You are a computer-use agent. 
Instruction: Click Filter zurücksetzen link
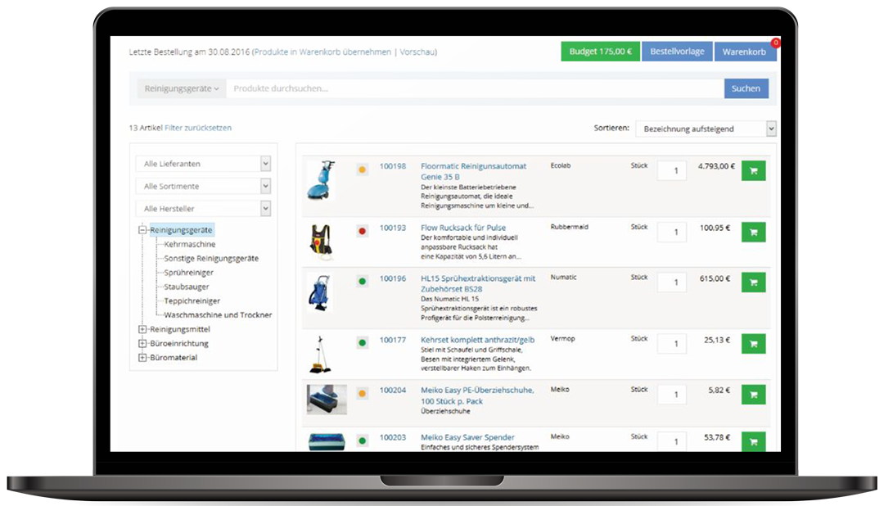[198, 129]
